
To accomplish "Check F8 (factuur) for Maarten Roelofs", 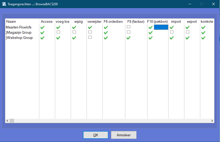I will (x=128, y=27).
